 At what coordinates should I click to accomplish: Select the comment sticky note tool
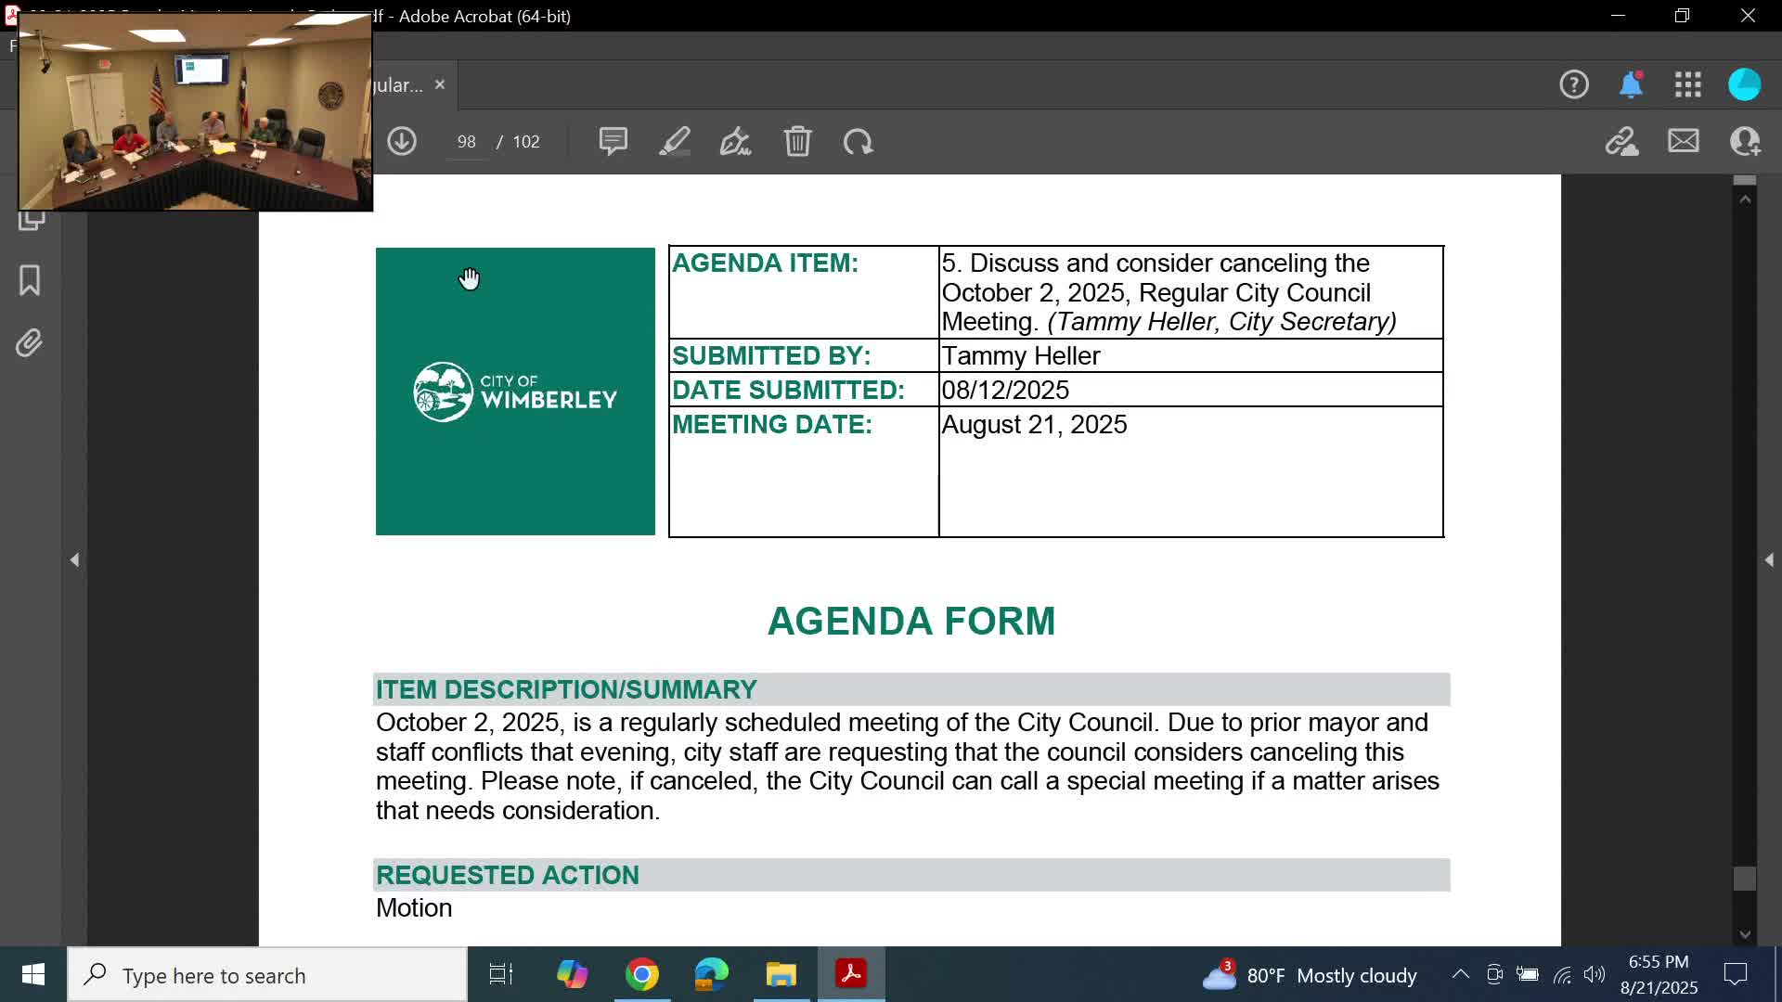pyautogui.click(x=613, y=141)
